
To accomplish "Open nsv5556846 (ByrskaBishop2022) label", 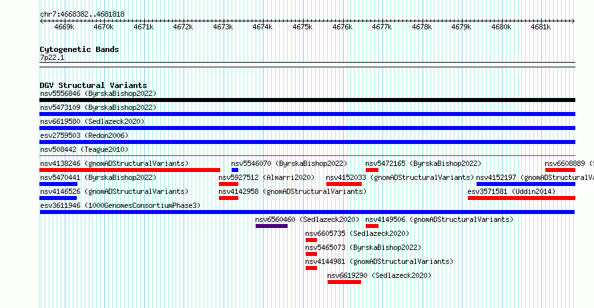I will tap(98, 93).
